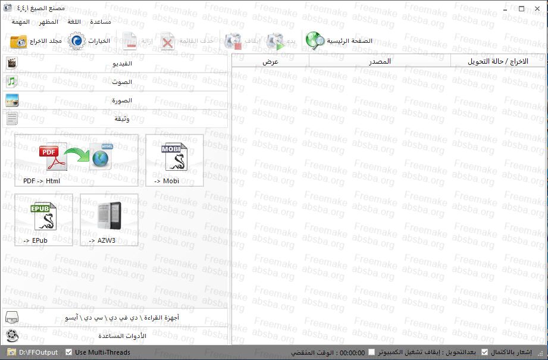Open the options (الخيارات) gear icon
Viewport: 548px width, 360px height.
pos(76,41)
